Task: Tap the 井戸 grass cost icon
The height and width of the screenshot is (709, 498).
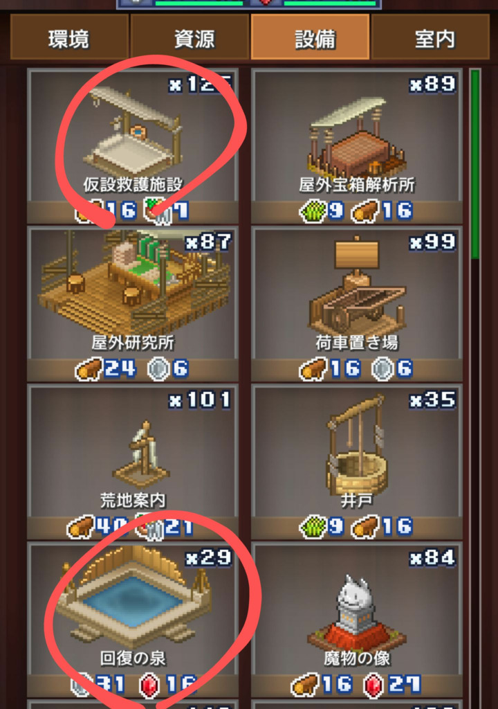Action: [313, 526]
